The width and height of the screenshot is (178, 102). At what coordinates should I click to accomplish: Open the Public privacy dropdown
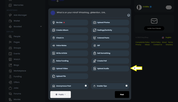coord(61,94)
